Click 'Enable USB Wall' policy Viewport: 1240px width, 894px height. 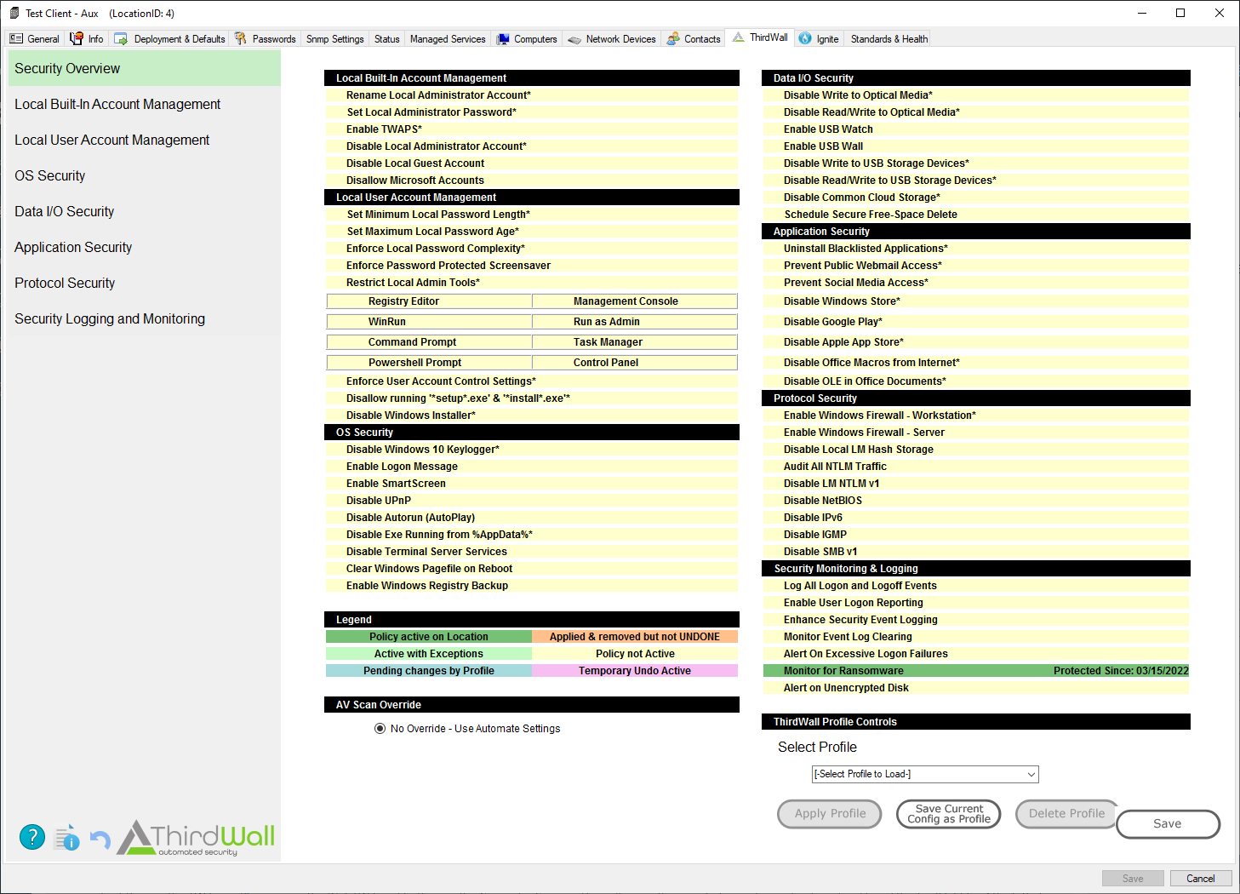[x=976, y=146]
